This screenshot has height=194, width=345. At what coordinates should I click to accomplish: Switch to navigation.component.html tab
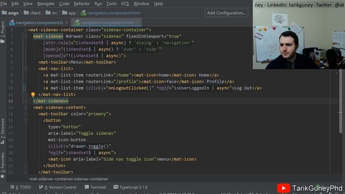(107, 23)
